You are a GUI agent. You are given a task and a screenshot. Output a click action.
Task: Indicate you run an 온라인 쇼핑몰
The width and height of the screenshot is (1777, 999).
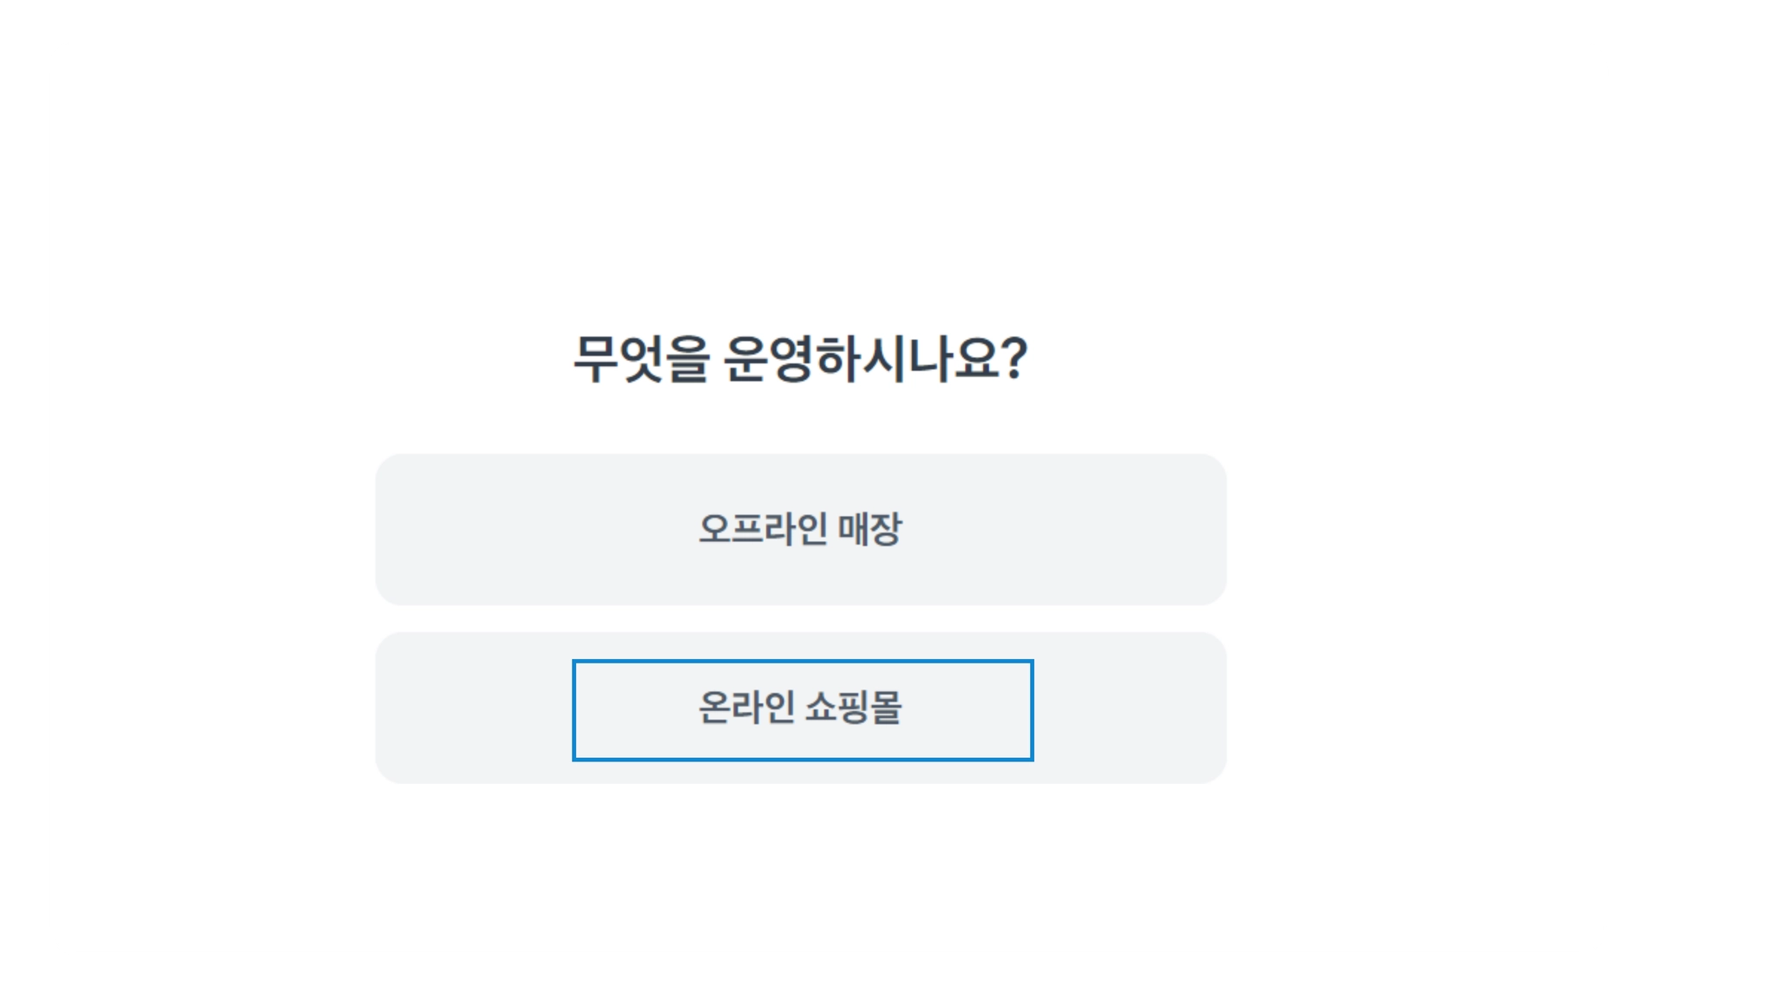(x=800, y=708)
